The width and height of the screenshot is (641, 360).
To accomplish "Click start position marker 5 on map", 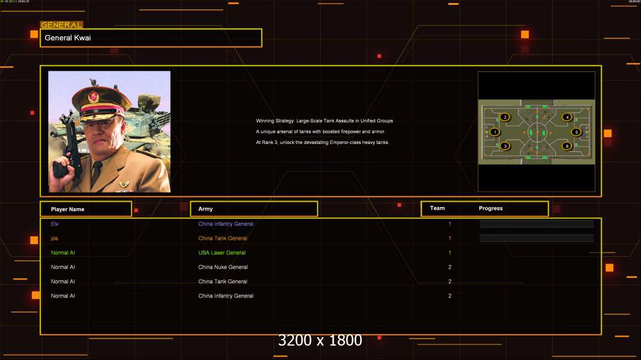I will [577, 131].
